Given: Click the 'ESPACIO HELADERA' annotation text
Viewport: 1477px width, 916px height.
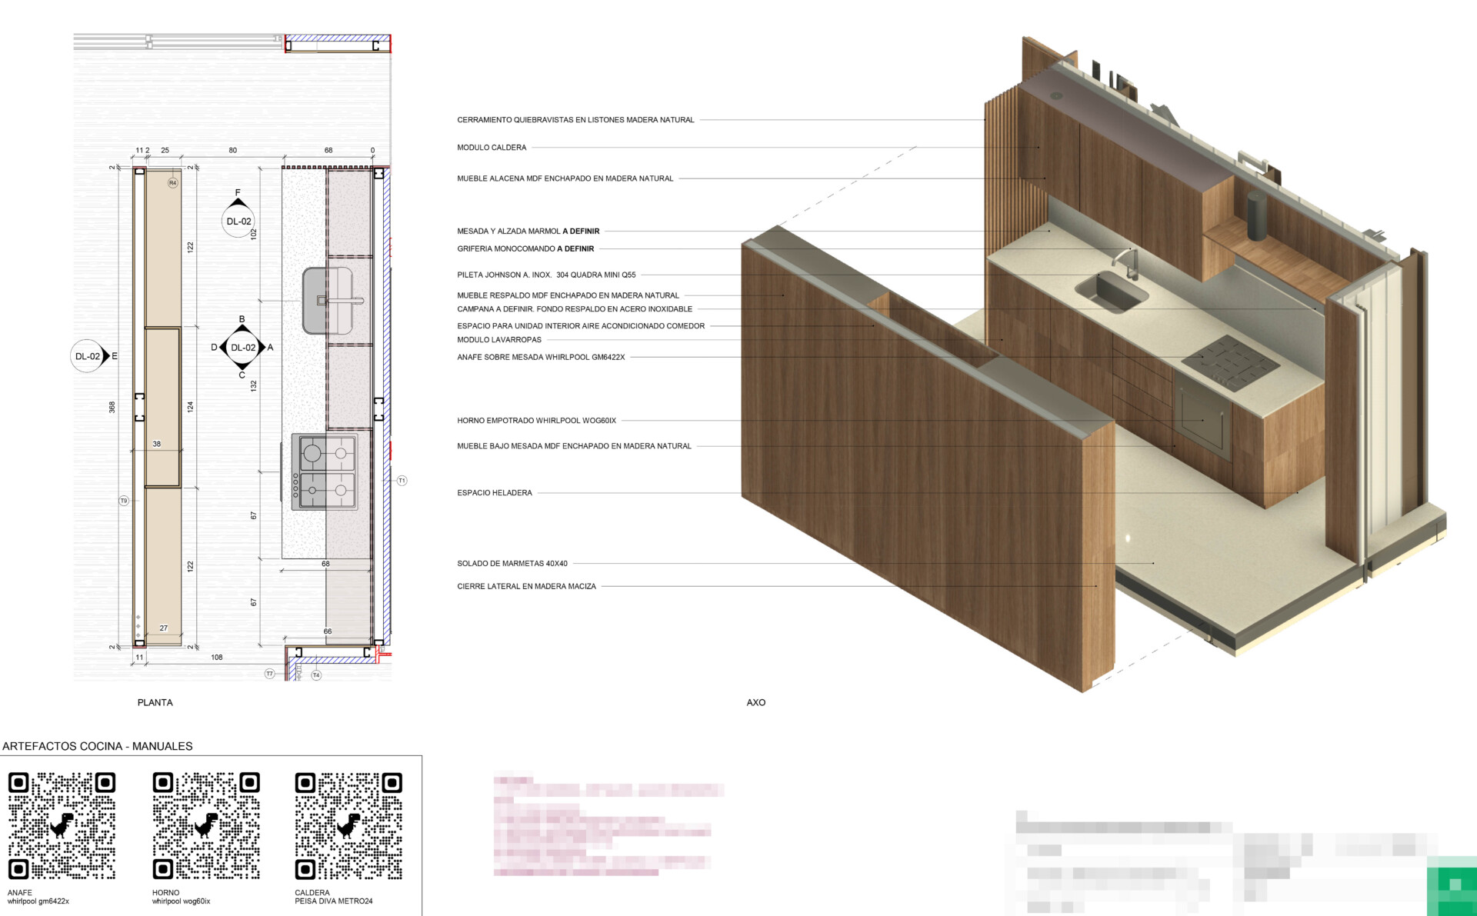Looking at the screenshot, I should coord(495,493).
